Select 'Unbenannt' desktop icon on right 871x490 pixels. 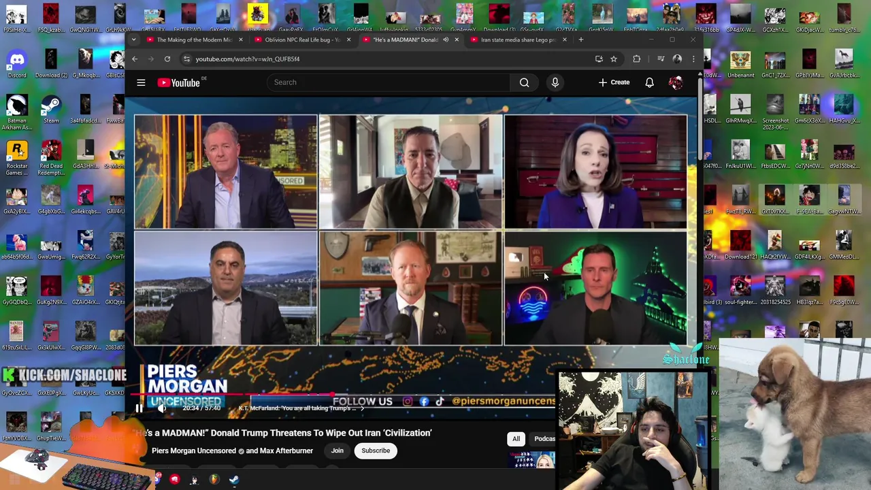(x=740, y=64)
